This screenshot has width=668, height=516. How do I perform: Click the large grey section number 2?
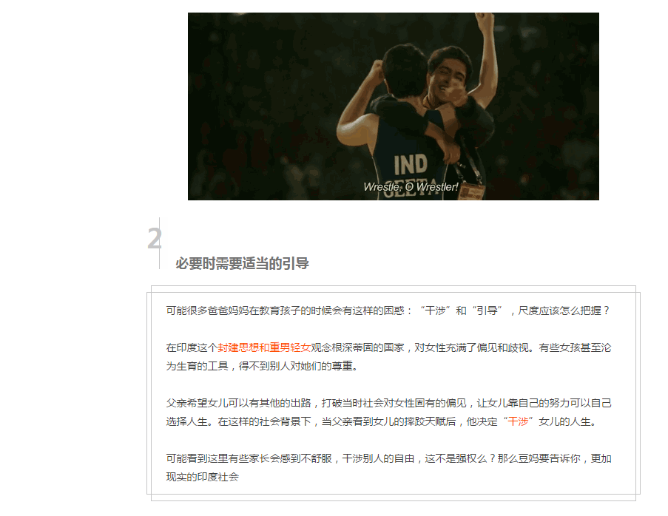(155, 239)
